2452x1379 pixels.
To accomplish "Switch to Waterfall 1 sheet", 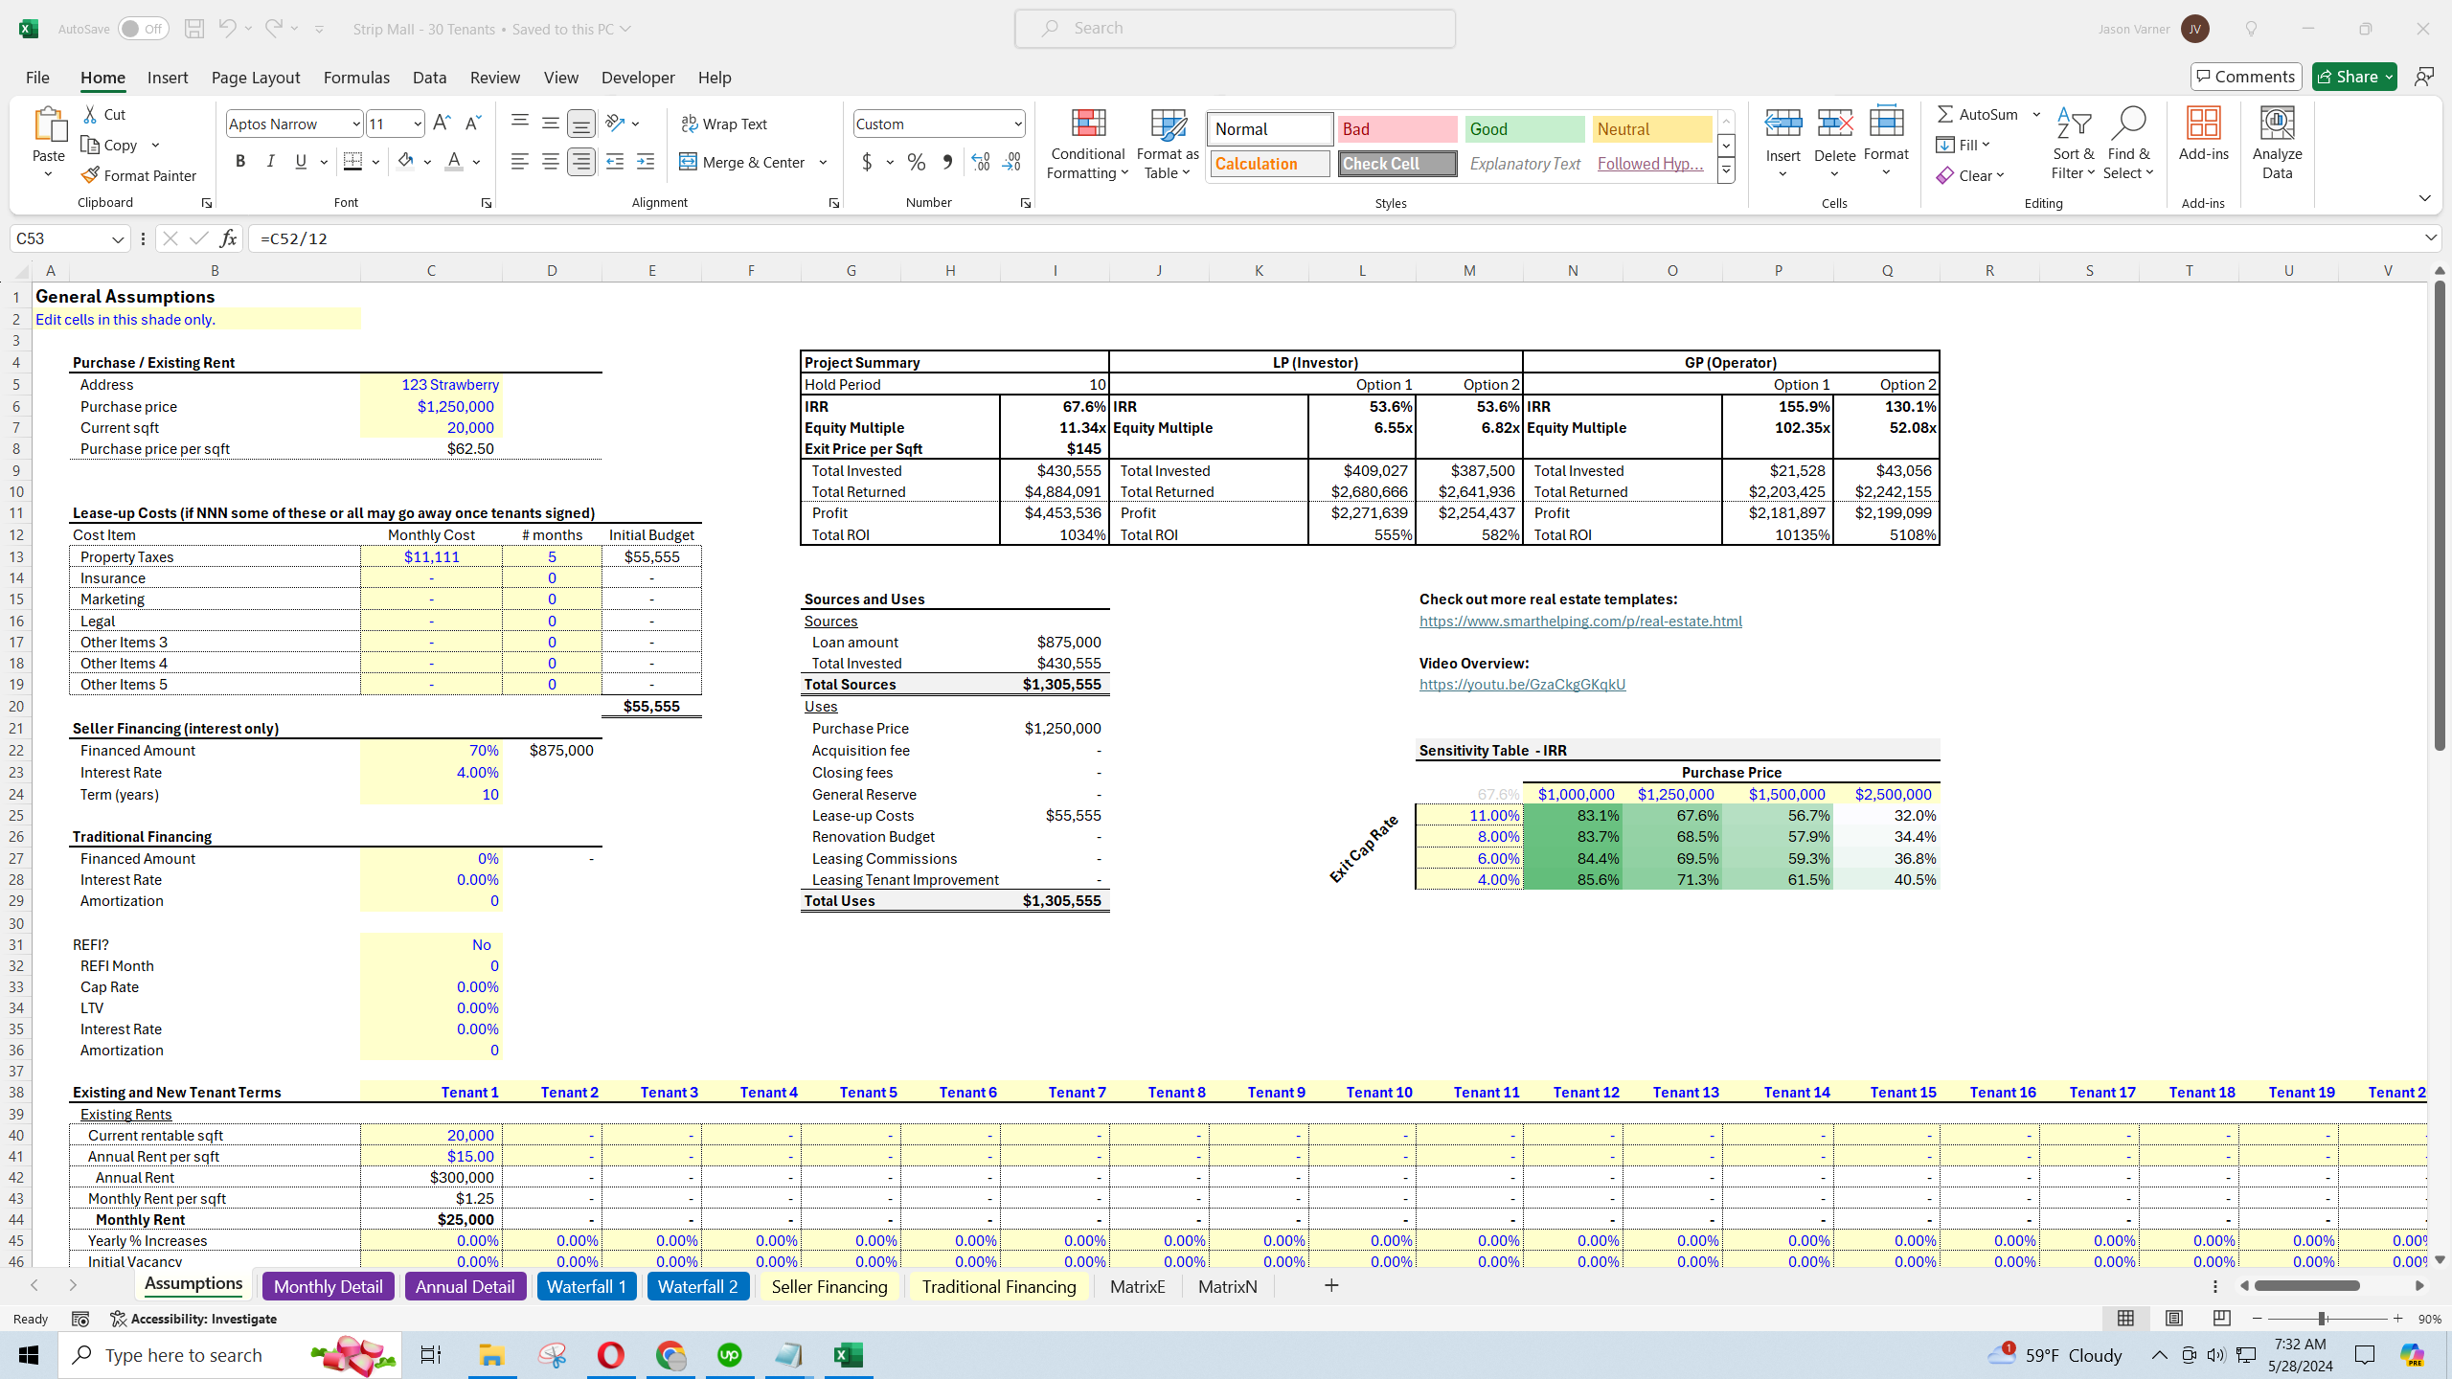I will [x=586, y=1286].
